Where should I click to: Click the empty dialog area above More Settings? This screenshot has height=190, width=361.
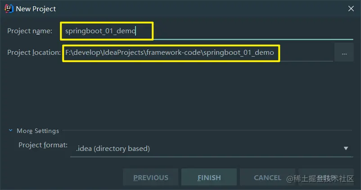coord(180,94)
